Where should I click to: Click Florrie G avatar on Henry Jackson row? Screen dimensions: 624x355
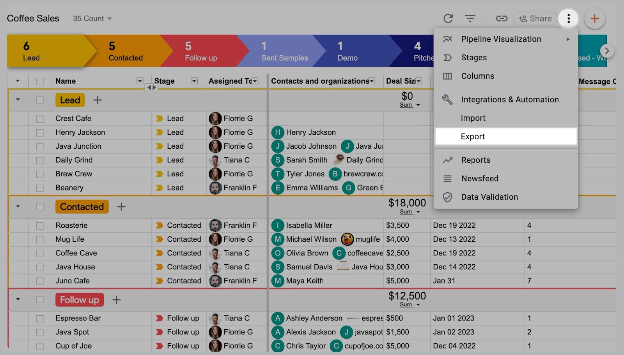click(x=215, y=132)
